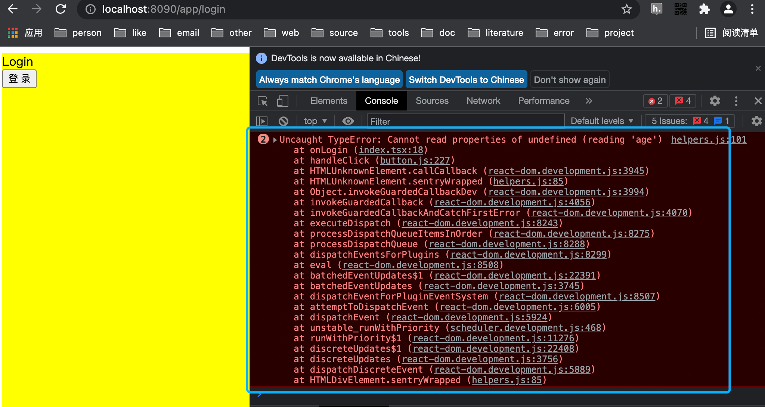Reload the page
This screenshot has width=765, height=407.
[x=61, y=9]
